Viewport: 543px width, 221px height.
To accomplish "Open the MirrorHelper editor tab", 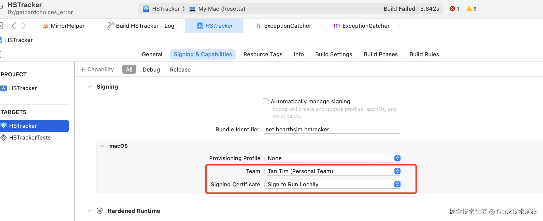I will (x=63, y=26).
